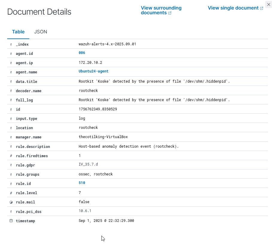This screenshot has width=272, height=244.
Task: Click the _index field name
Action: pos(22,44)
